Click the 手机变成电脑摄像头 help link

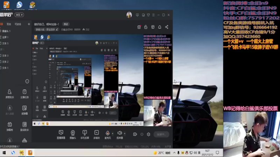coord(10,147)
